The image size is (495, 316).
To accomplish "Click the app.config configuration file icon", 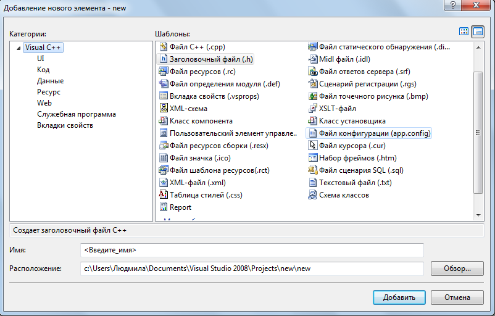I will (312, 133).
